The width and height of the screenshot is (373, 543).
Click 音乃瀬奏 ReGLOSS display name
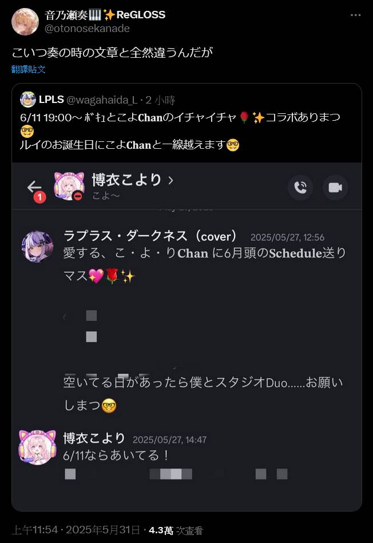[105, 15]
